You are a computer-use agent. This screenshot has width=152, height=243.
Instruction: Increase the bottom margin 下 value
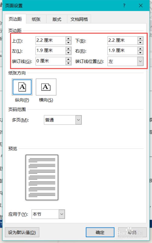[x=140, y=39]
